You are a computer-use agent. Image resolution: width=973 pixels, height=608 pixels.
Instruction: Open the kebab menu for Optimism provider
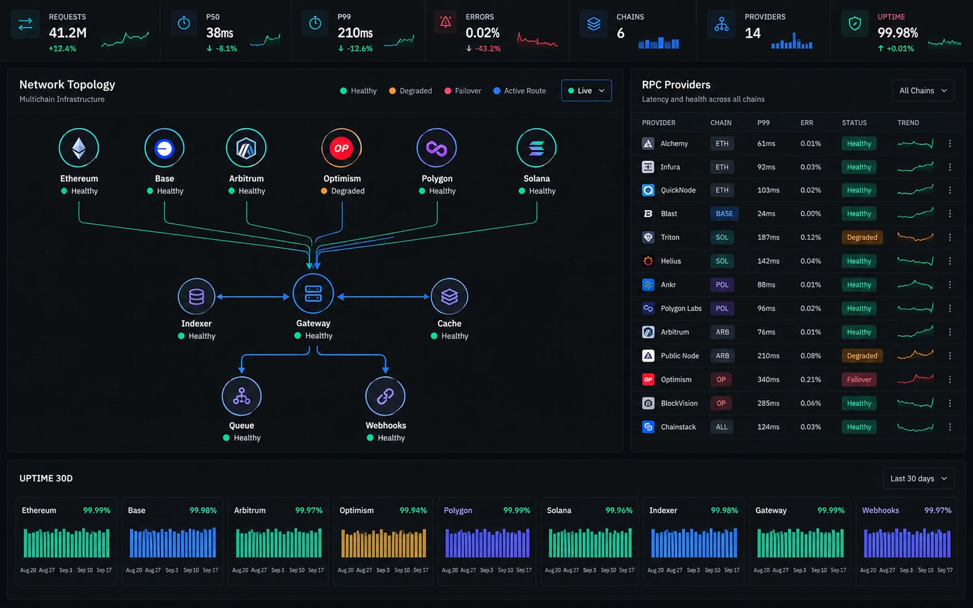[x=949, y=380]
